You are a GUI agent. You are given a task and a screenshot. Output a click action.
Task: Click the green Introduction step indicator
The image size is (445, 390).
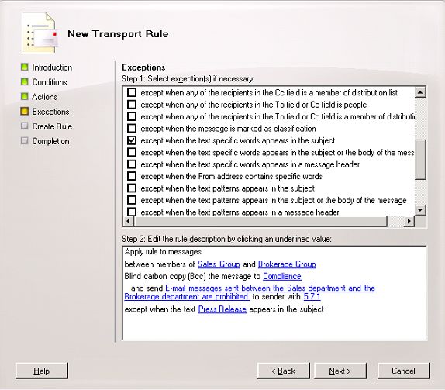(25, 67)
